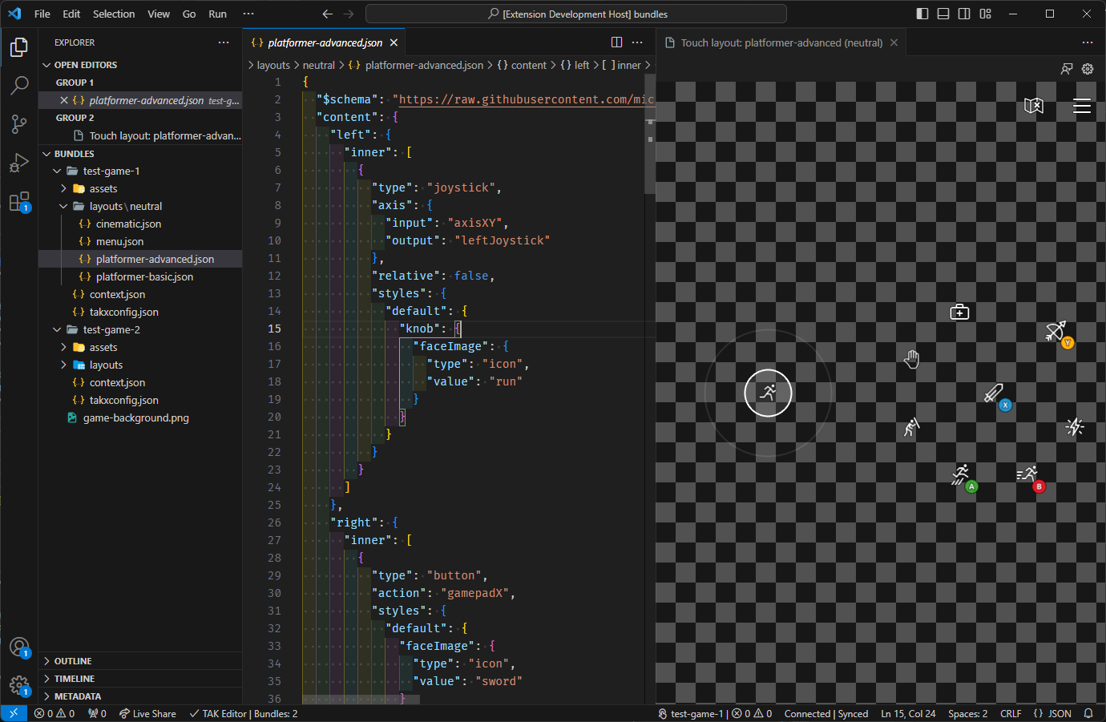Image resolution: width=1106 pixels, height=722 pixels.
Task: Click the run joystick knob in preview
Action: click(x=768, y=393)
